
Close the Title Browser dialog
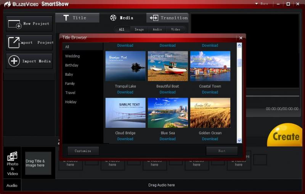tap(241, 38)
